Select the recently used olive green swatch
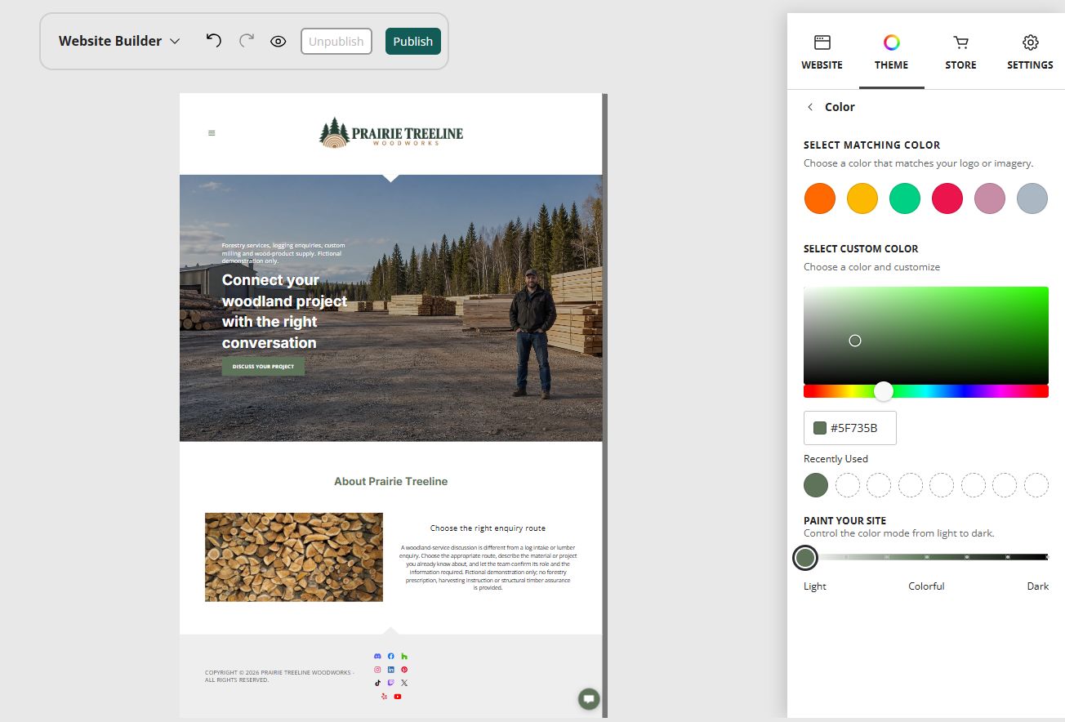The width and height of the screenshot is (1065, 722). coord(816,485)
